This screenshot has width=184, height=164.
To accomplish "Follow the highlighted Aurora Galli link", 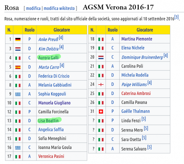I will click(48, 58).
